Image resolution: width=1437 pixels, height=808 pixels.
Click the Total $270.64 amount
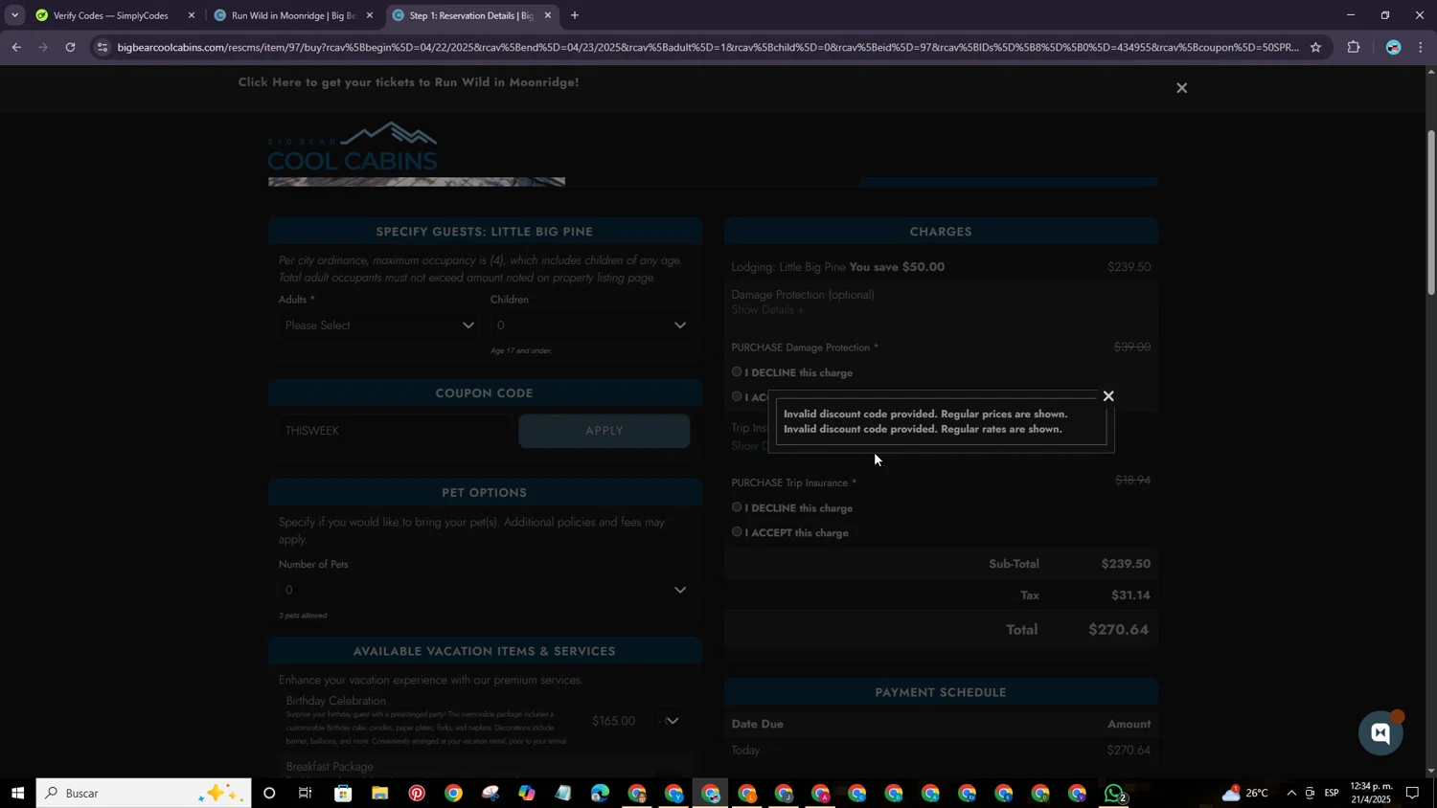tap(1119, 629)
